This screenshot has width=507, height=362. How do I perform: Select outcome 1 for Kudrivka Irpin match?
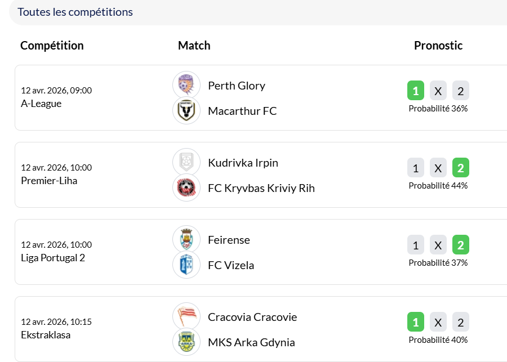(416, 168)
